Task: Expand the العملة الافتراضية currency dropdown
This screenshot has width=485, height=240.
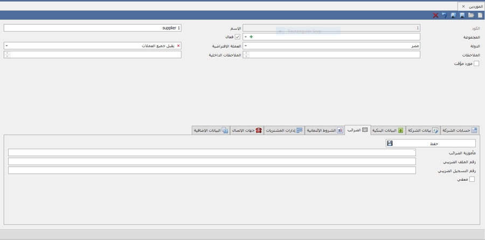Action: tap(7, 46)
